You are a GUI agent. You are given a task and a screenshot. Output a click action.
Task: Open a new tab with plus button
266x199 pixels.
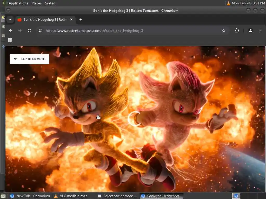(x=81, y=20)
